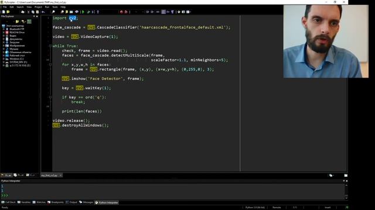Open the File menu
375x210 pixels.
[5, 7]
